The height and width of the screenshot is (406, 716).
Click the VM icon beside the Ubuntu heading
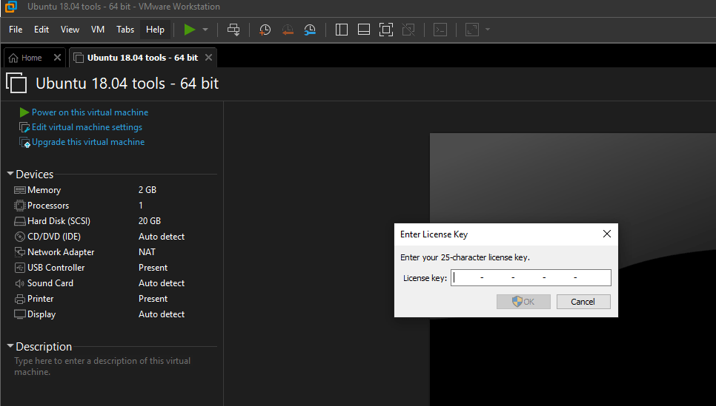point(16,83)
